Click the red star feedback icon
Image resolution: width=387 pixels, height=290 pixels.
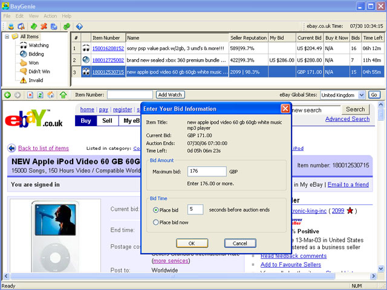350,211
